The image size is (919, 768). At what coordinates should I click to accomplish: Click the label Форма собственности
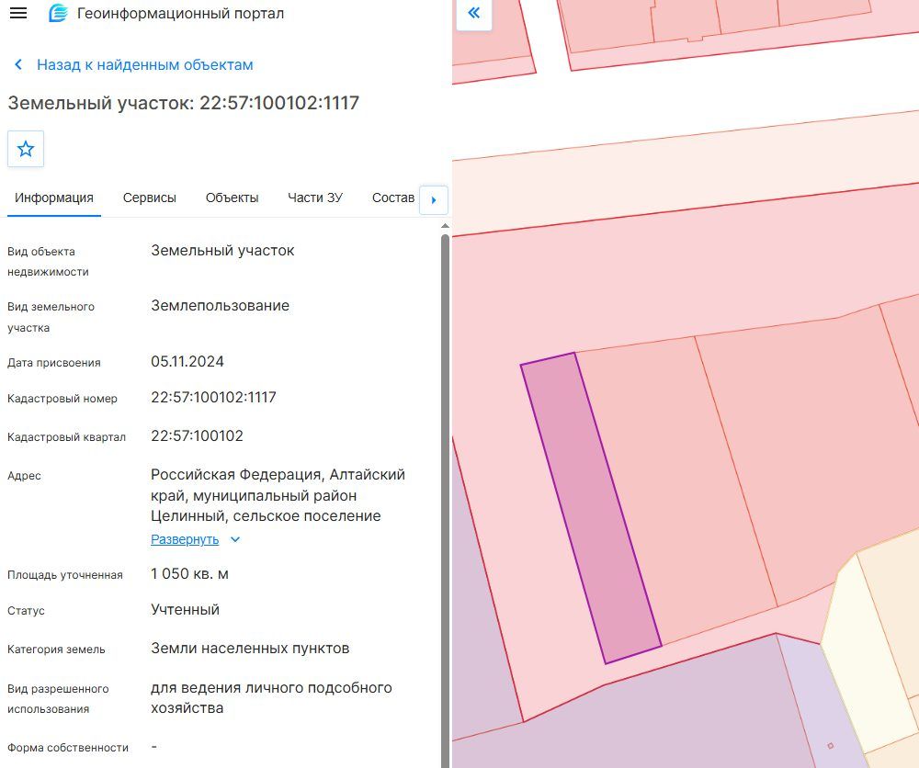click(68, 748)
